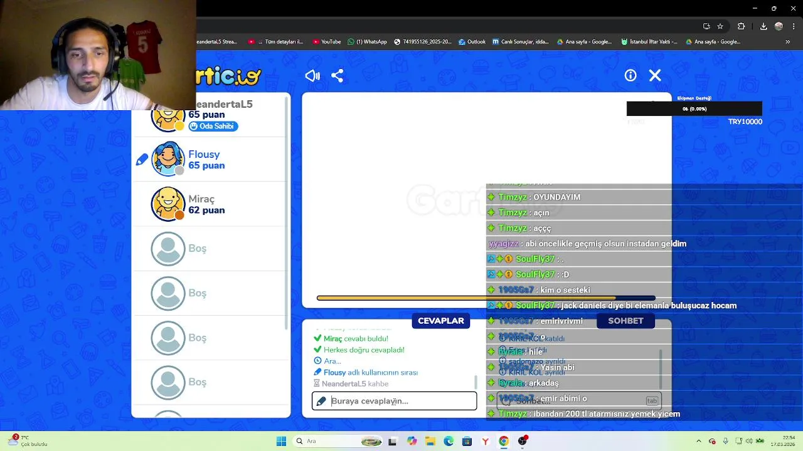803x451 pixels.
Task: Click chat line 'SoulFly37 : :D'
Action: point(528,274)
